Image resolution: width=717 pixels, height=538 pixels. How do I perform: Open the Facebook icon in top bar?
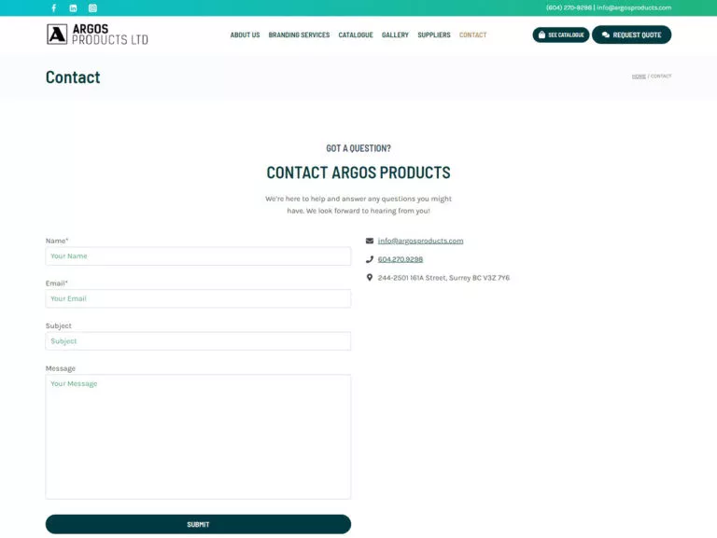53,7
